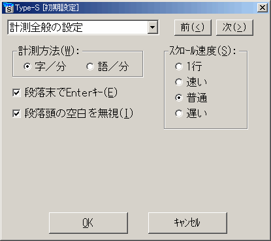Screen dimensions: 271x241
Task: Click the Type-S application icon in title bar
Action: click(8, 8)
